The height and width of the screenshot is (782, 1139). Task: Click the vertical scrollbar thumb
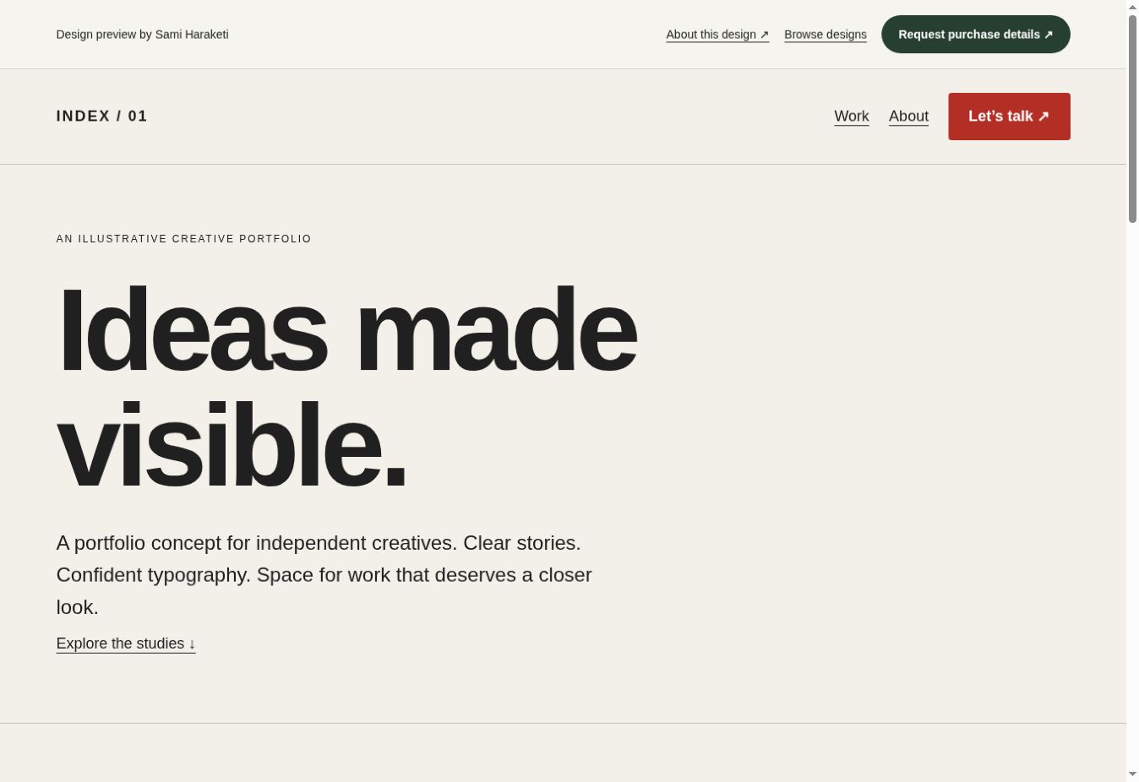[x=1132, y=119]
